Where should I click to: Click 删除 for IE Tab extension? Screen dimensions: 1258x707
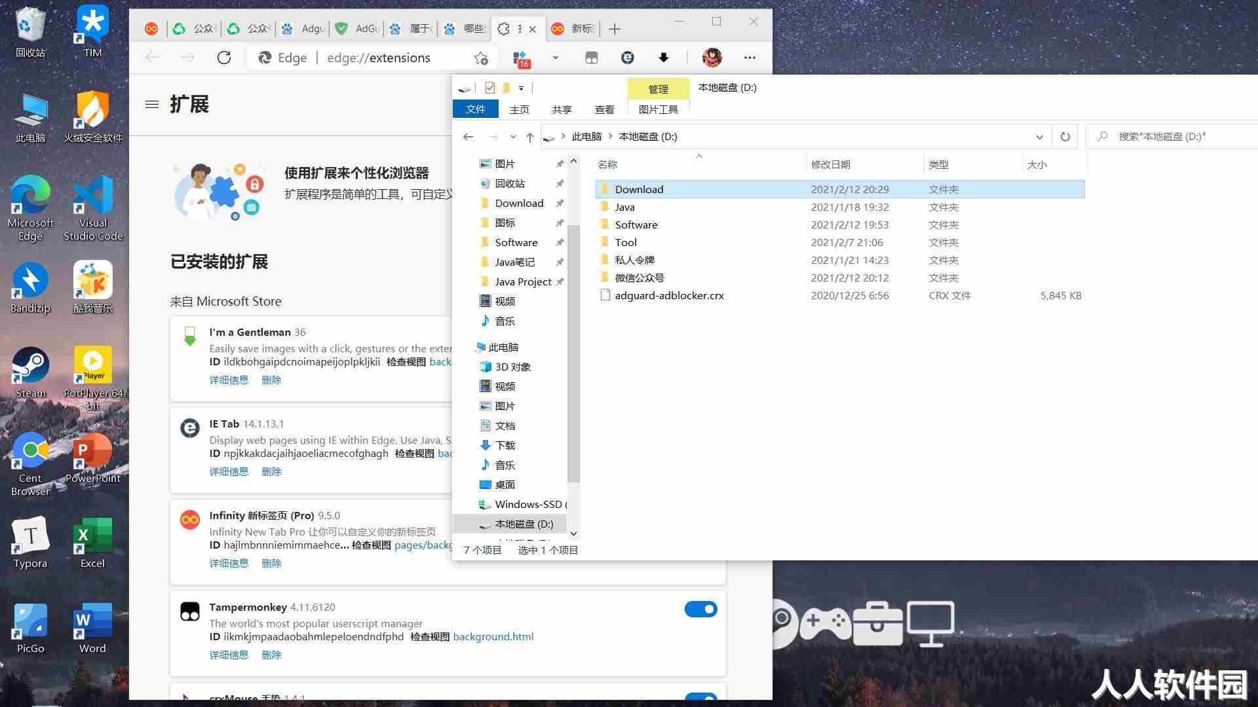(x=271, y=471)
